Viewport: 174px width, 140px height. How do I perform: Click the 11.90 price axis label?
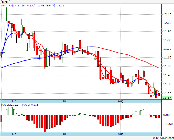click(167, 32)
